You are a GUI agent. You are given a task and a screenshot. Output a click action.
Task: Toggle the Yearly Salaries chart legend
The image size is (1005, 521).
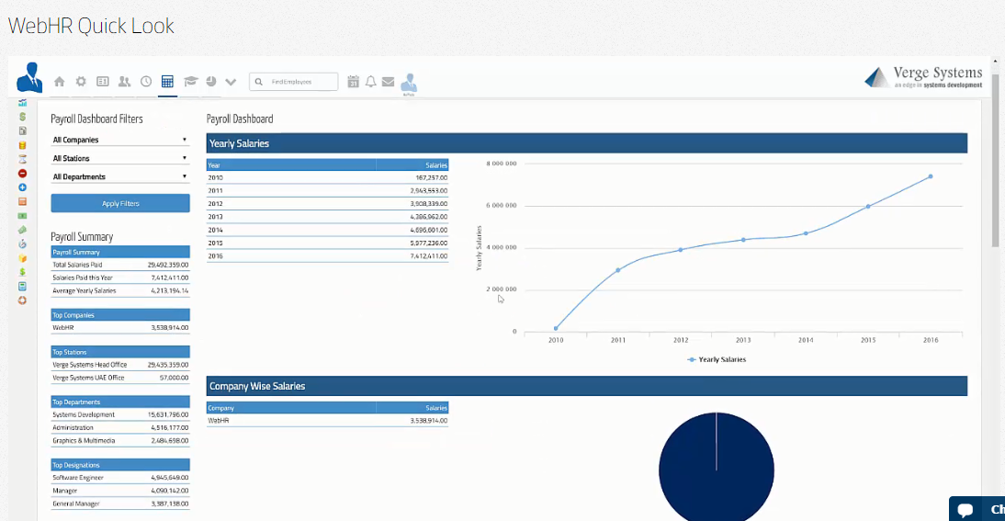(717, 359)
